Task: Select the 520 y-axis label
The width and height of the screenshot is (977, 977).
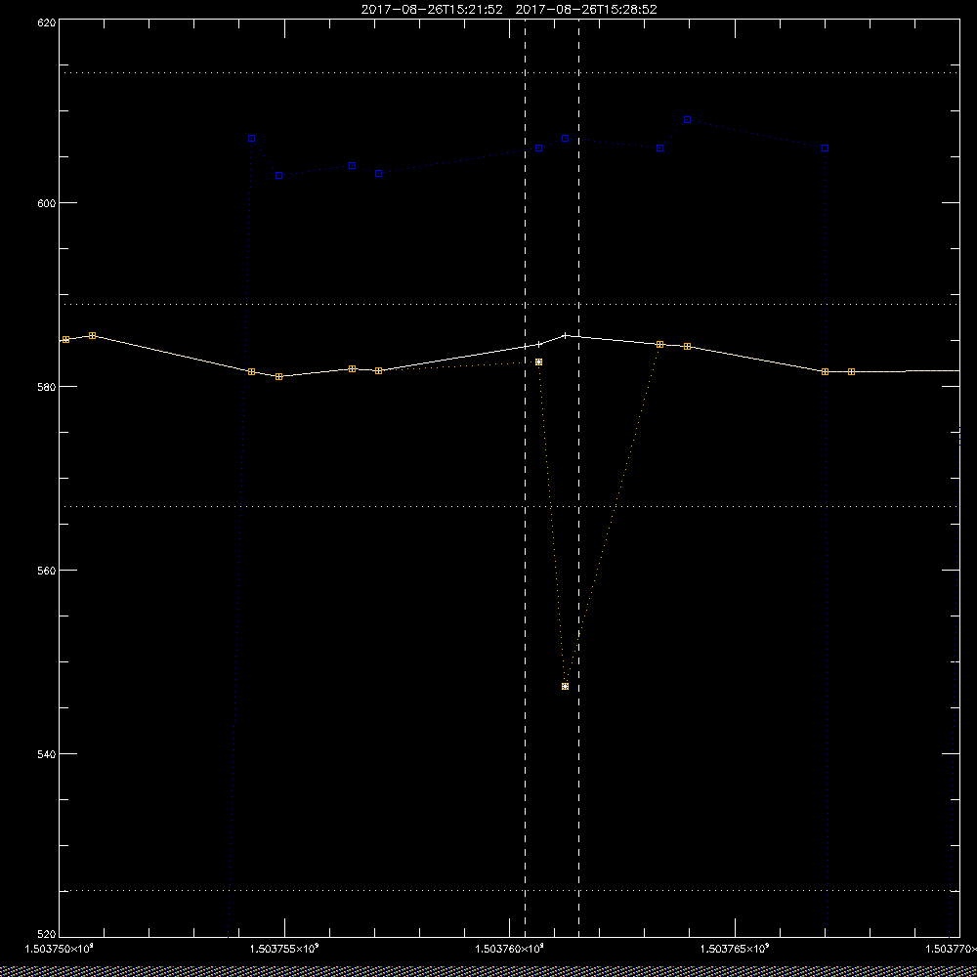Action: 47,935
